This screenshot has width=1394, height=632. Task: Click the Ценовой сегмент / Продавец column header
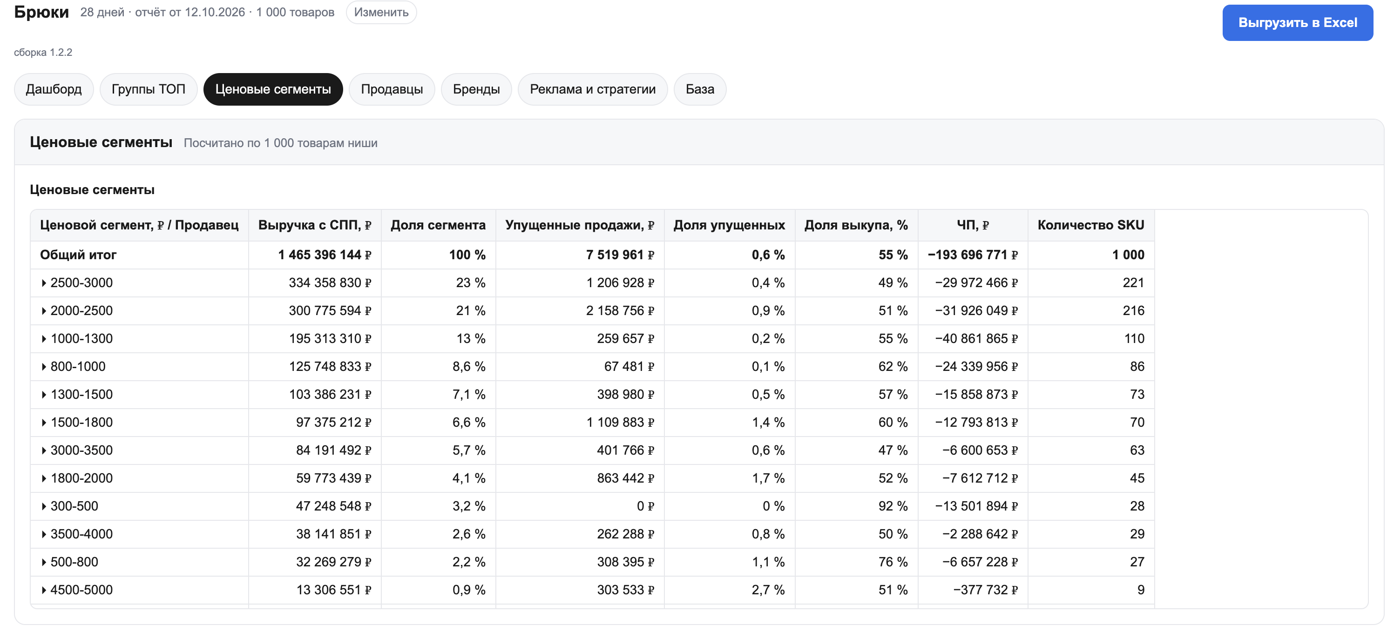[x=139, y=225]
